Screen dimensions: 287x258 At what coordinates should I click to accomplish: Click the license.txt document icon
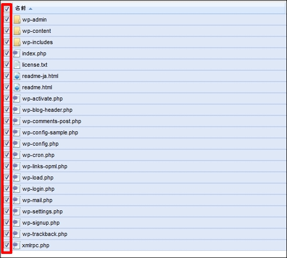click(17, 65)
